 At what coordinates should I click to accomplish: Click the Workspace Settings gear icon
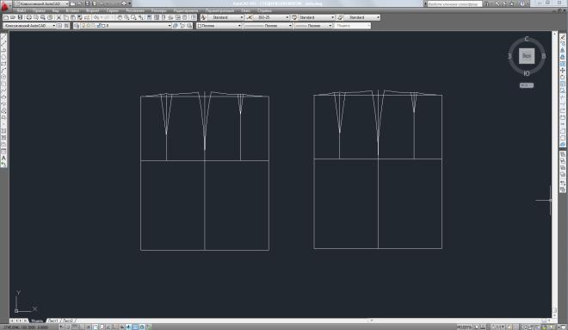[x=59, y=26]
